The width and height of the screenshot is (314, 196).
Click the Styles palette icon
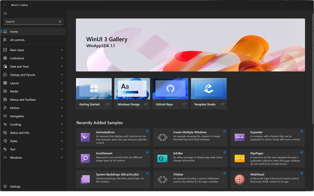(x=5, y=141)
